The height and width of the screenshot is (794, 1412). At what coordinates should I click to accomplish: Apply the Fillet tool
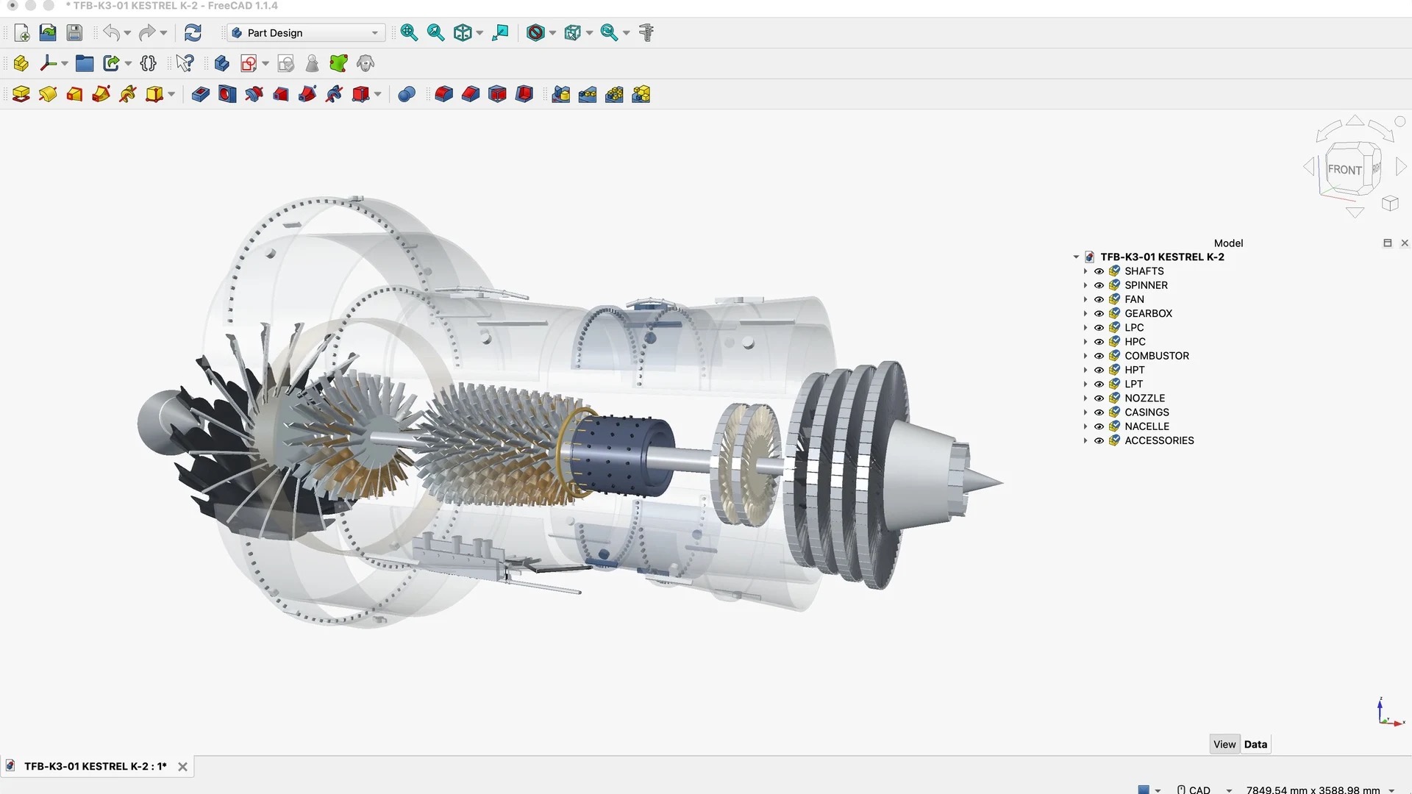coord(443,95)
